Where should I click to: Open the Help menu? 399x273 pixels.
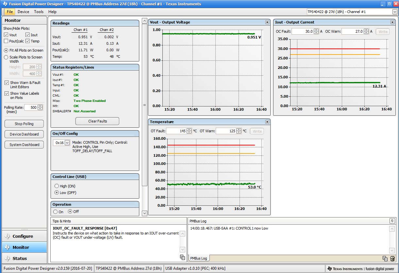coord(52,12)
